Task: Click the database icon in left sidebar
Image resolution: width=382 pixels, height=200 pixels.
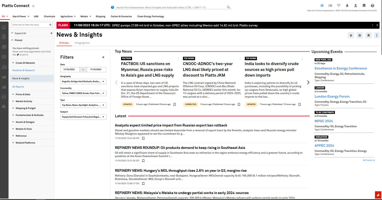Action: 4,97
